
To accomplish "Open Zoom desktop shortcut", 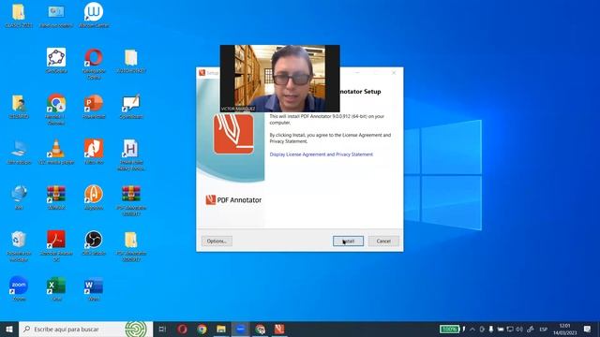I will (19, 288).
